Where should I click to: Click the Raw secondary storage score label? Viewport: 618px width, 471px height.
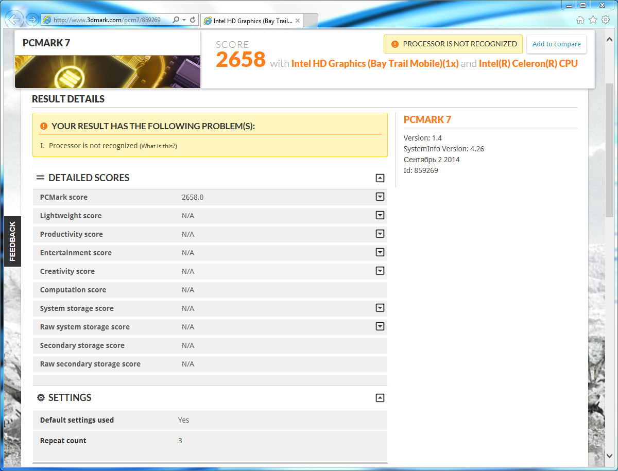[x=90, y=364]
